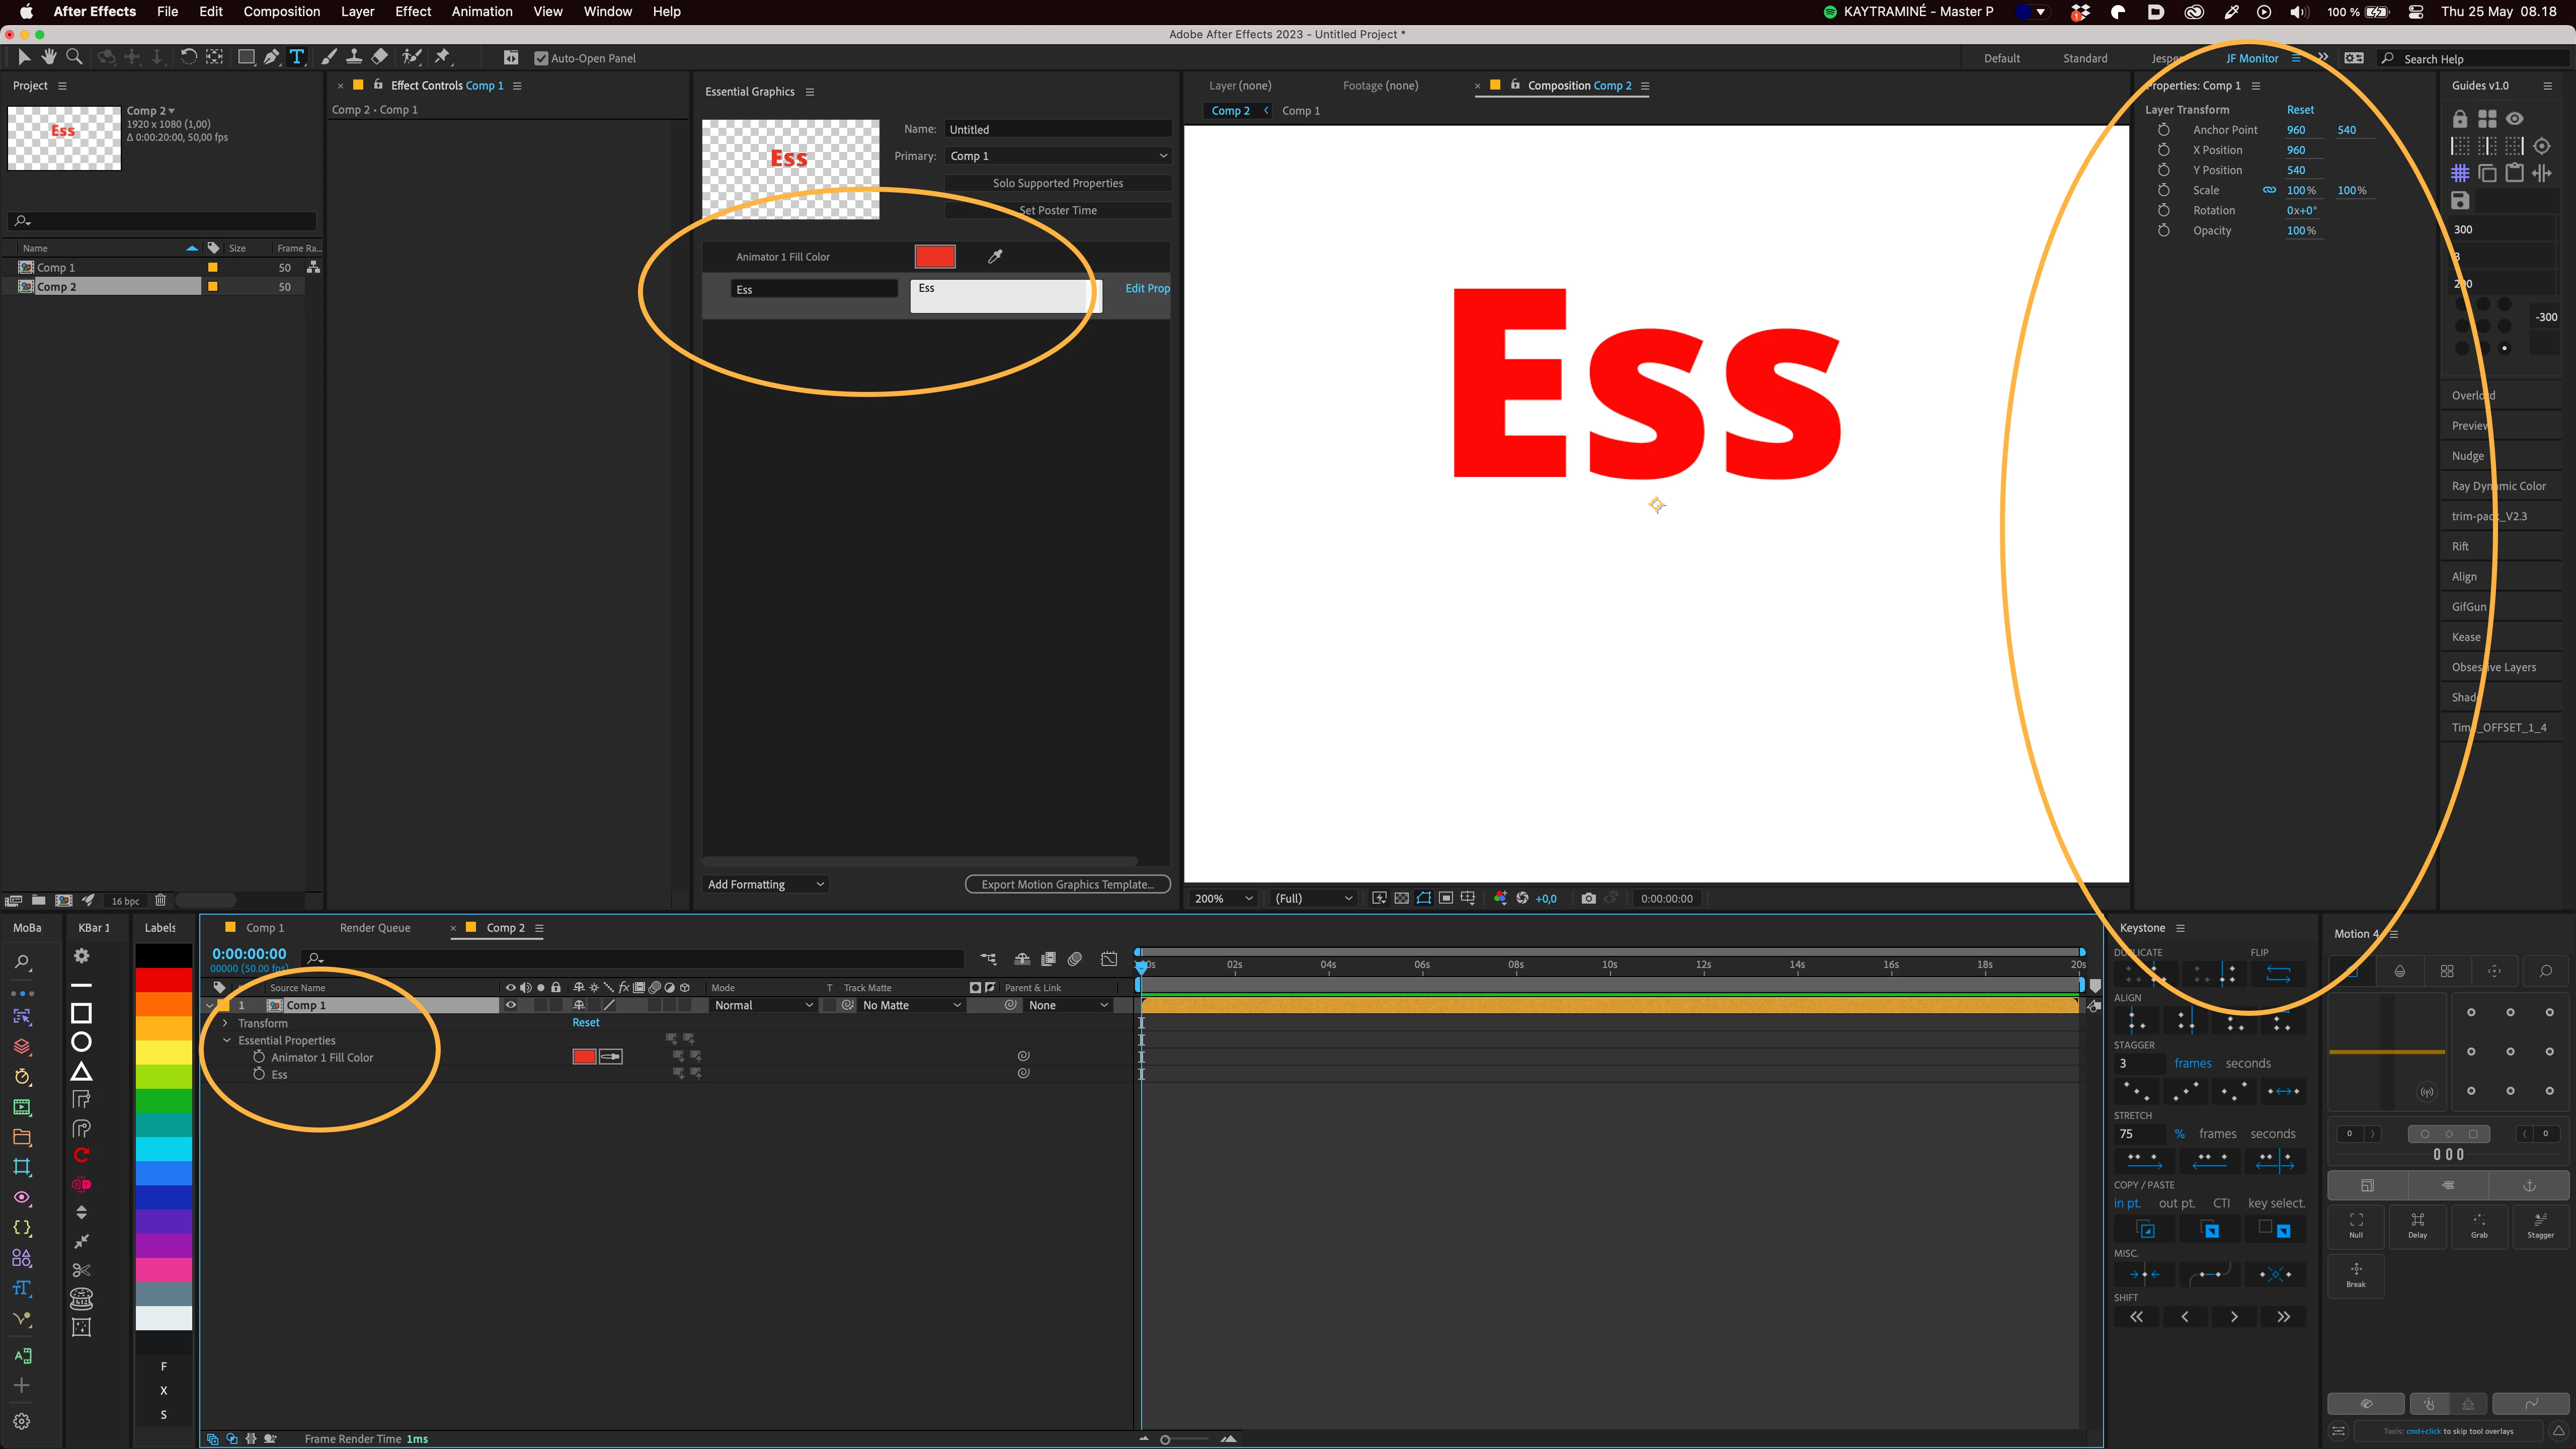
Task: Open the red Animator 1 Fill Color swatch
Action: coord(934,257)
